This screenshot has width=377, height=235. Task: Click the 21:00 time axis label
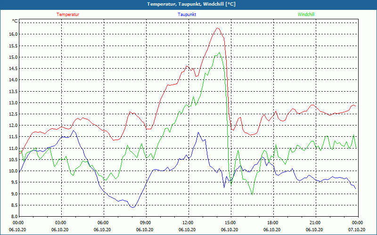point(316,223)
